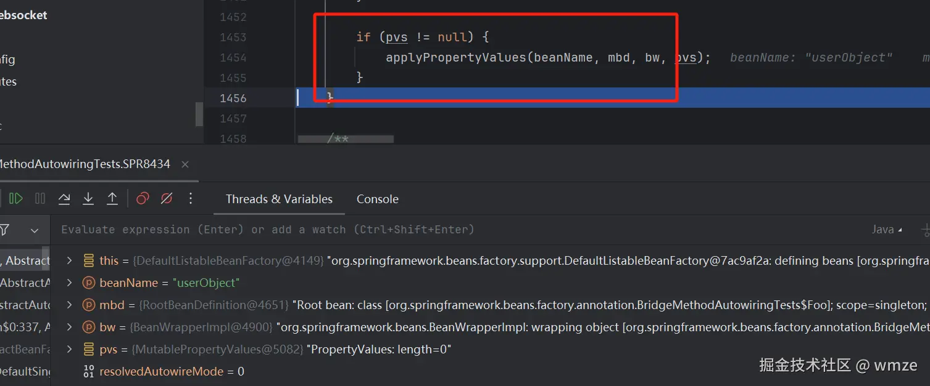
Task: Click the parameter icon beside mbd
Action: click(88, 305)
